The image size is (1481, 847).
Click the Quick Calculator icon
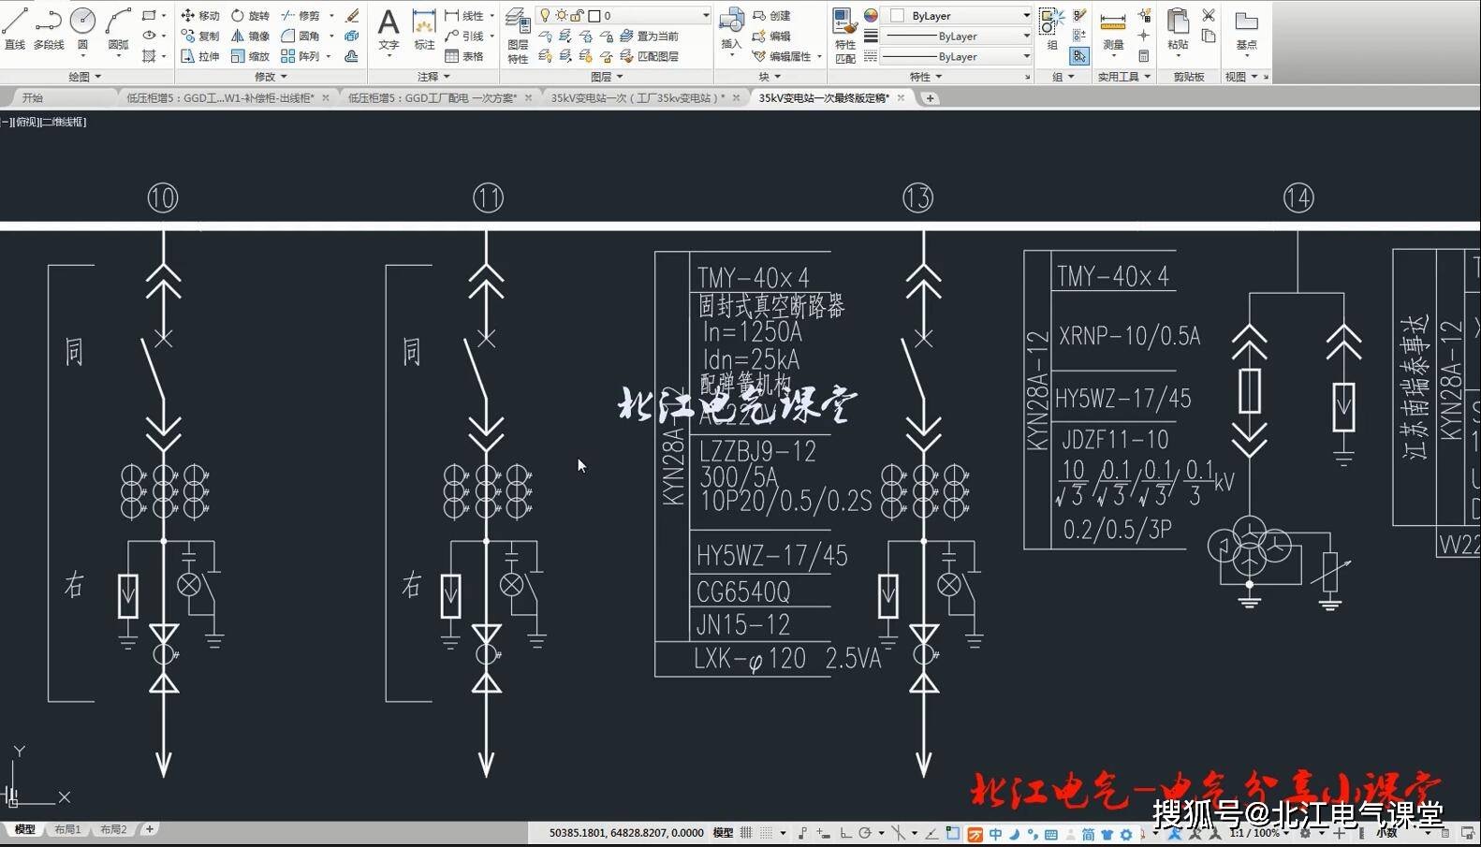click(x=1144, y=56)
